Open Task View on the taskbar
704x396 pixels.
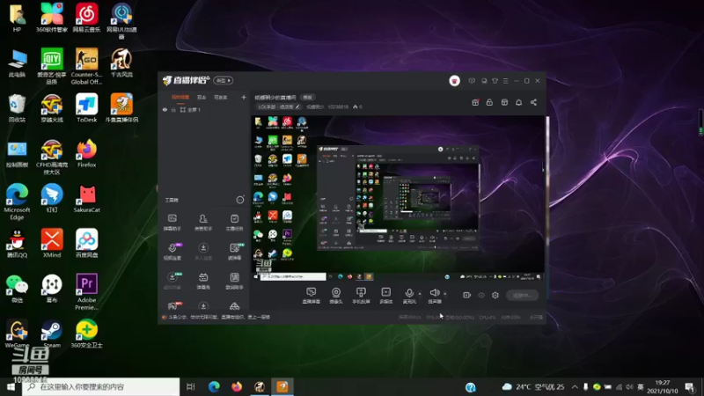pos(191,386)
